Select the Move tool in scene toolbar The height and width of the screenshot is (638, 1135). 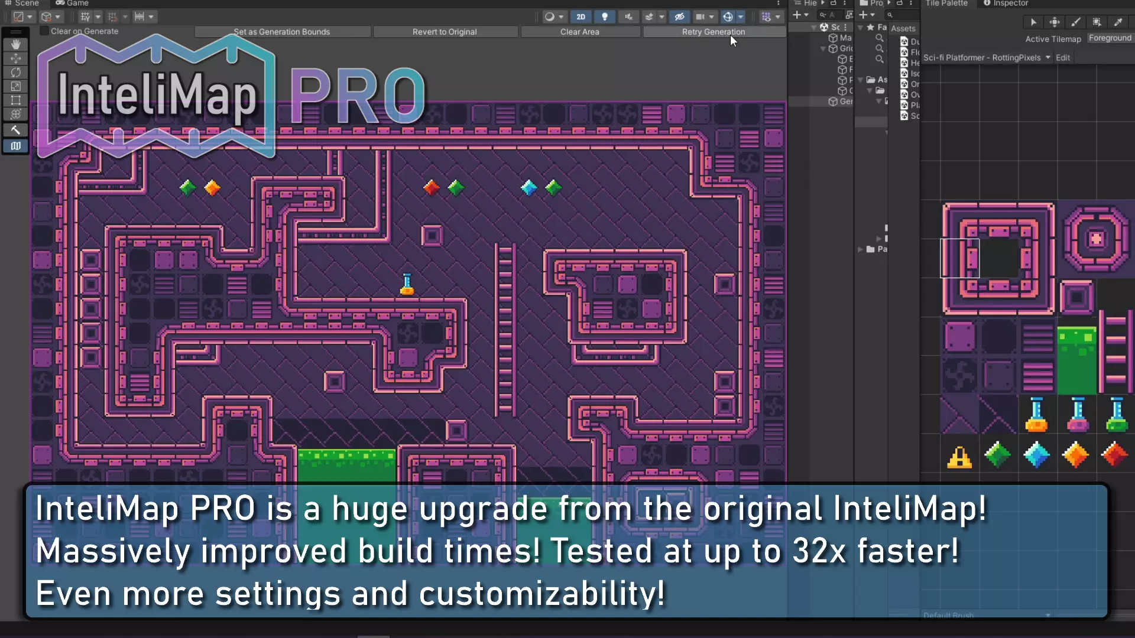[x=16, y=58]
